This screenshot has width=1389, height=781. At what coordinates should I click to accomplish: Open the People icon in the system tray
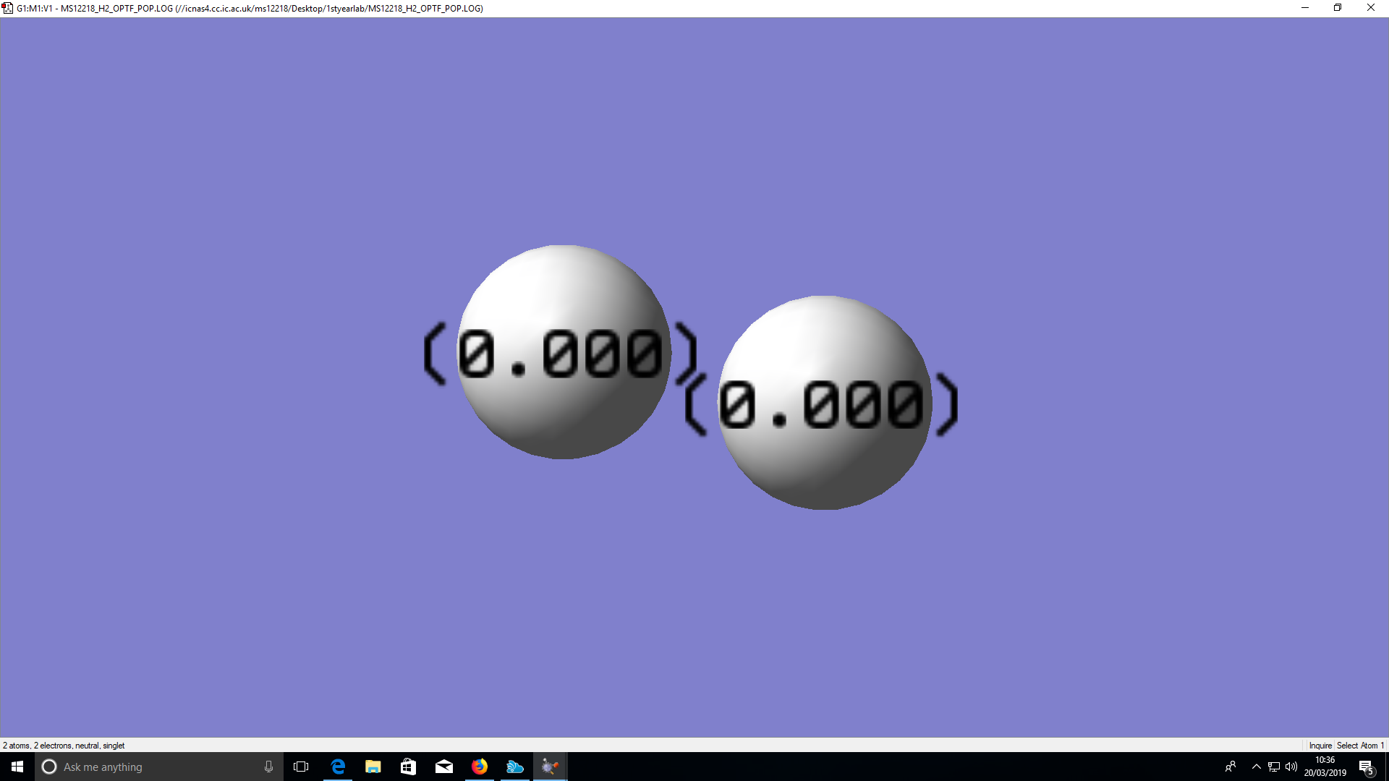coord(1230,767)
